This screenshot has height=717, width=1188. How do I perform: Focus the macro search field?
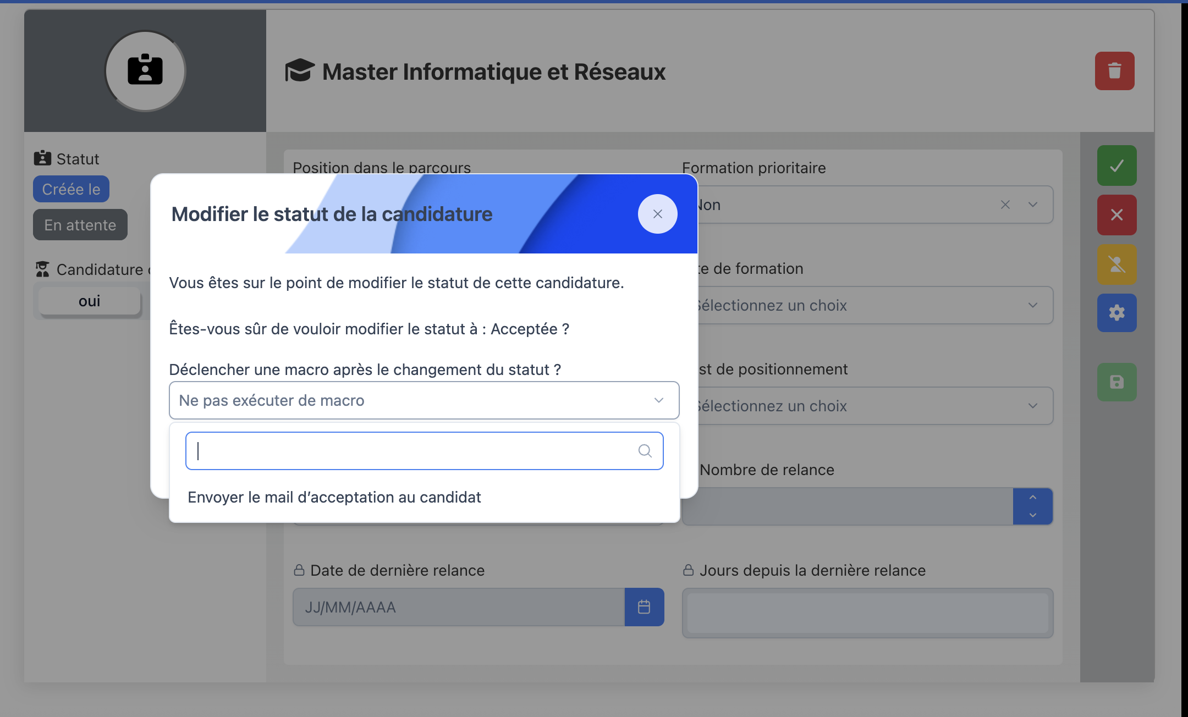pos(424,451)
